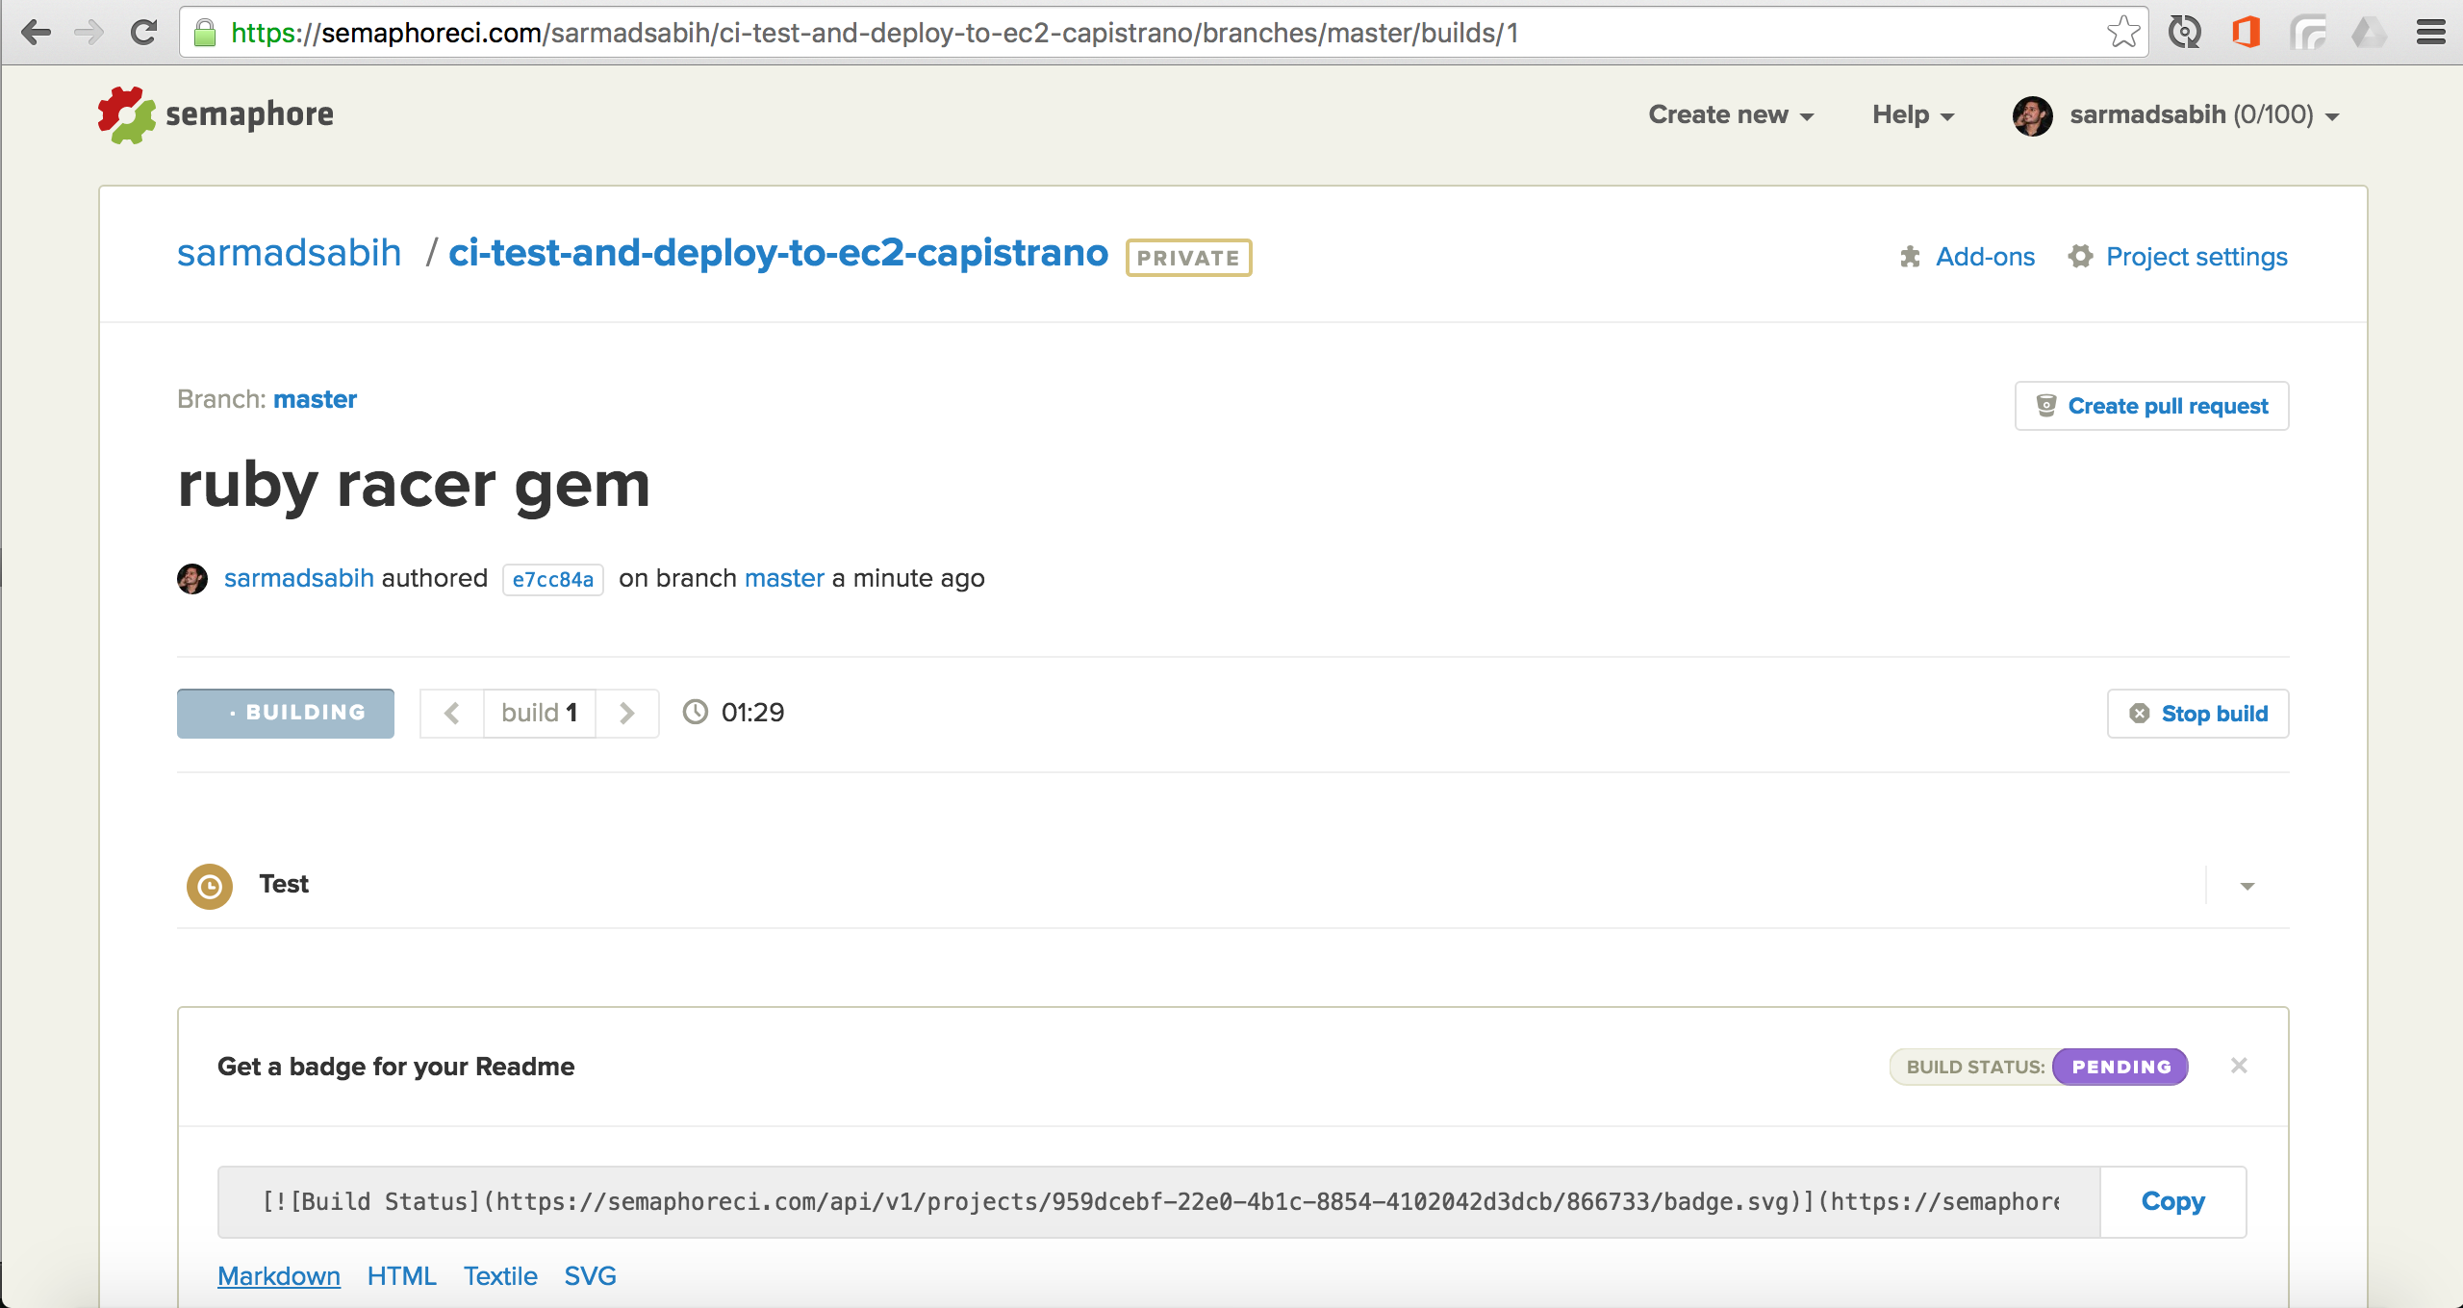Click the Create pull request button
The height and width of the screenshot is (1308, 2463).
2153,406
